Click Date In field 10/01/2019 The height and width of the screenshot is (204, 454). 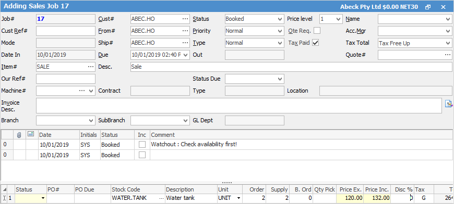[66, 55]
